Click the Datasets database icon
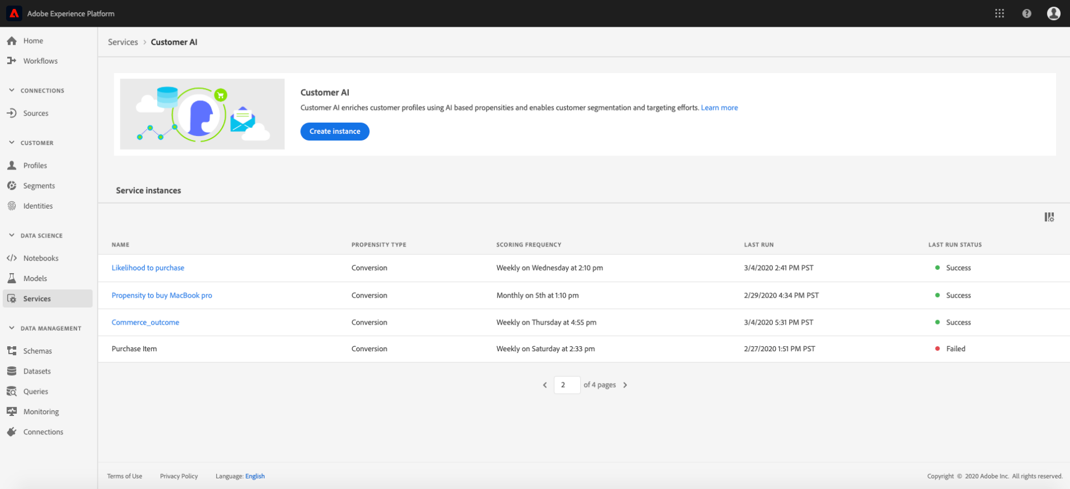The height and width of the screenshot is (489, 1070). (x=12, y=371)
